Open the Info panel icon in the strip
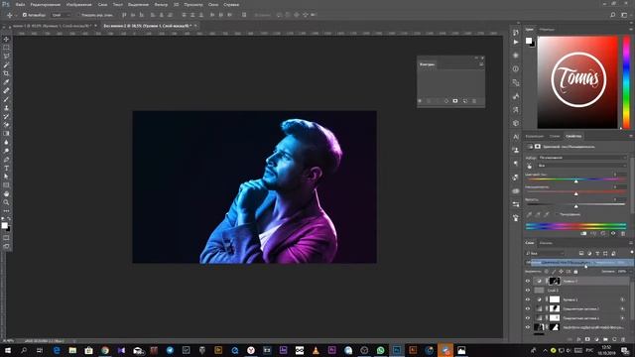635x357 pixels. tap(516, 68)
